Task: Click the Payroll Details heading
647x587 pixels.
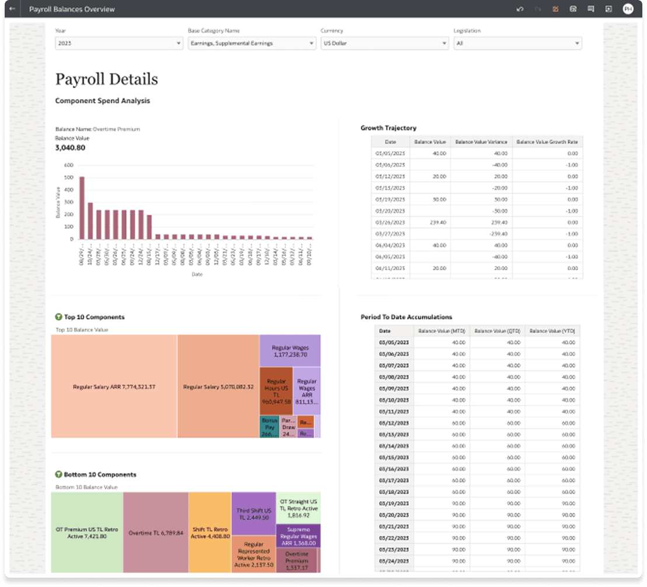Action: pyautogui.click(x=106, y=79)
